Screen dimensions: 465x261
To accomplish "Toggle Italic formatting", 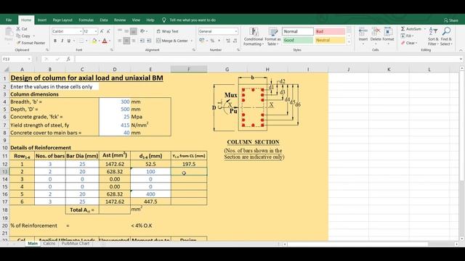I will 62,41.
